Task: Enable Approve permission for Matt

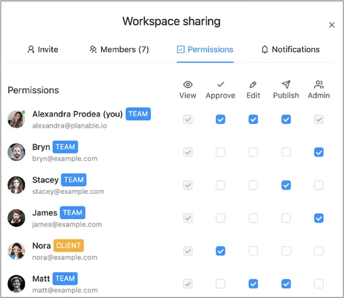Action: coord(221,284)
